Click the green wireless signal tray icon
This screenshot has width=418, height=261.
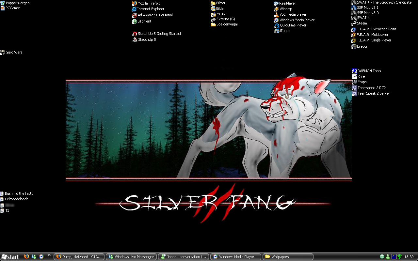399,257
